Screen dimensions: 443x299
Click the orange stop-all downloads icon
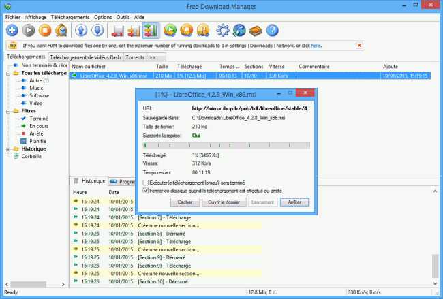187,30
